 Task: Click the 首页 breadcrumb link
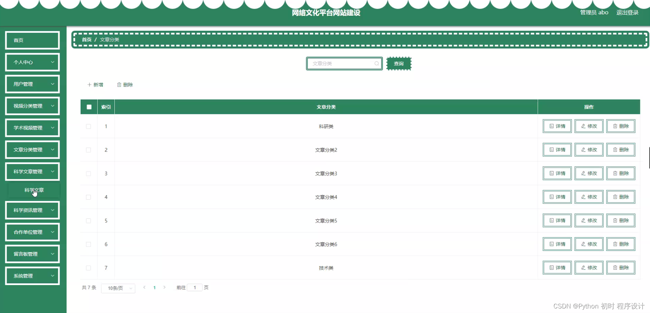pyautogui.click(x=86, y=40)
